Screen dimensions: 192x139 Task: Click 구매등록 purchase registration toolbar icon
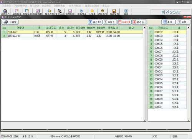tap(17, 12)
